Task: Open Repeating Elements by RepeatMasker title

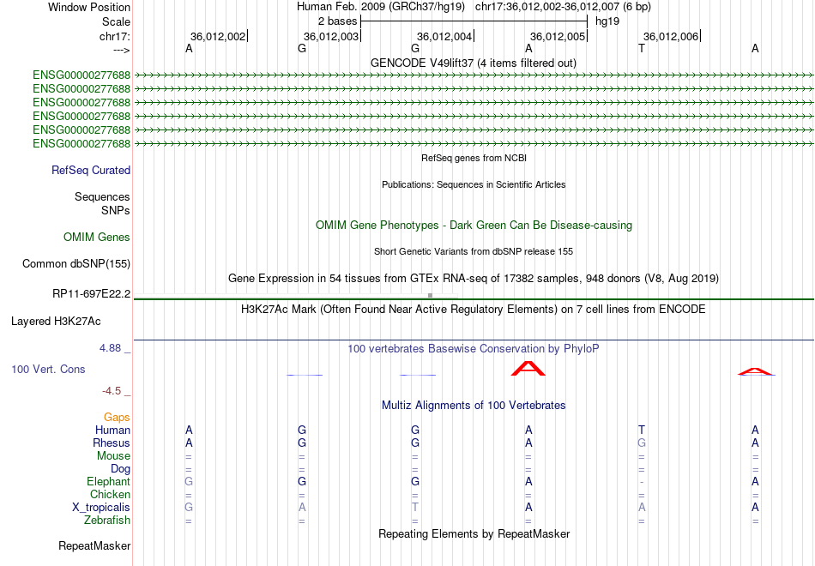Action: click(474, 533)
